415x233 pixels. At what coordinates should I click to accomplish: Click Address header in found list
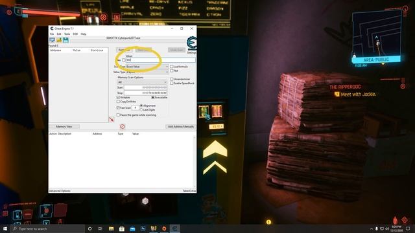click(x=56, y=50)
